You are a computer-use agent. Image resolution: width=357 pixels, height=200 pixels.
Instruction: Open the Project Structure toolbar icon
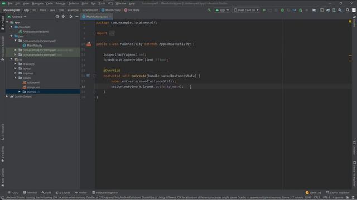coord(314,10)
